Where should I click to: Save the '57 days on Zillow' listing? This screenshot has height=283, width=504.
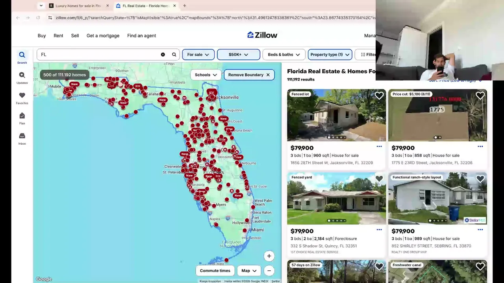(379, 266)
